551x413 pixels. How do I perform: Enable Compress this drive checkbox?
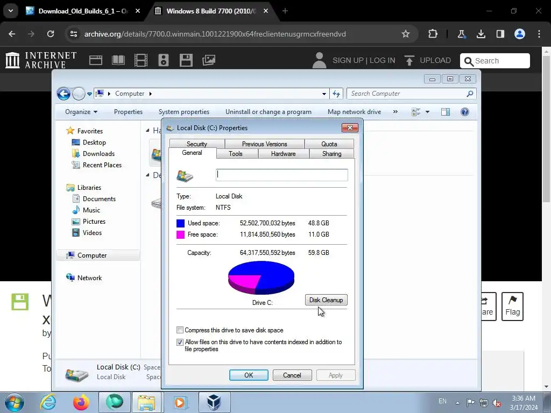(180, 330)
